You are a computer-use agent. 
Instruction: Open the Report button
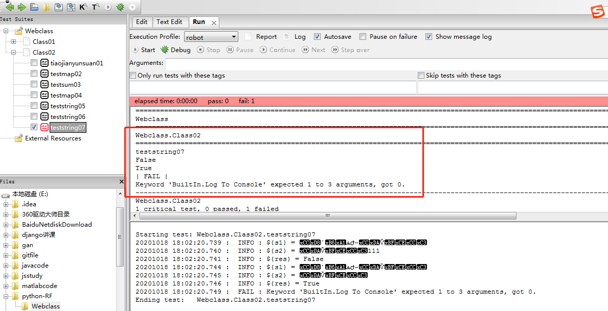pyautogui.click(x=261, y=36)
